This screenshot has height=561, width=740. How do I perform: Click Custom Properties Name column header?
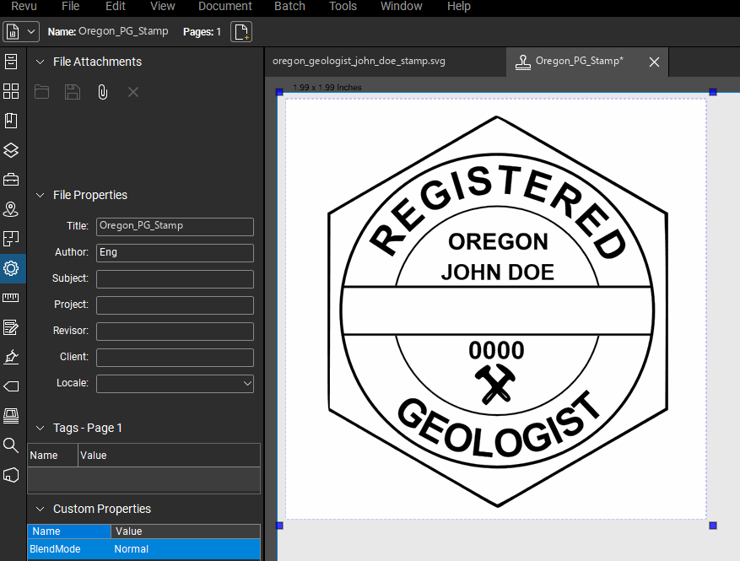[69, 531]
